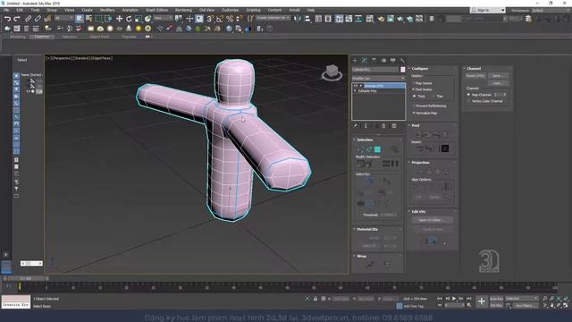Image resolution: width=572 pixels, height=322 pixels.
Task: Open the Modify command panel tab
Action: (365, 60)
